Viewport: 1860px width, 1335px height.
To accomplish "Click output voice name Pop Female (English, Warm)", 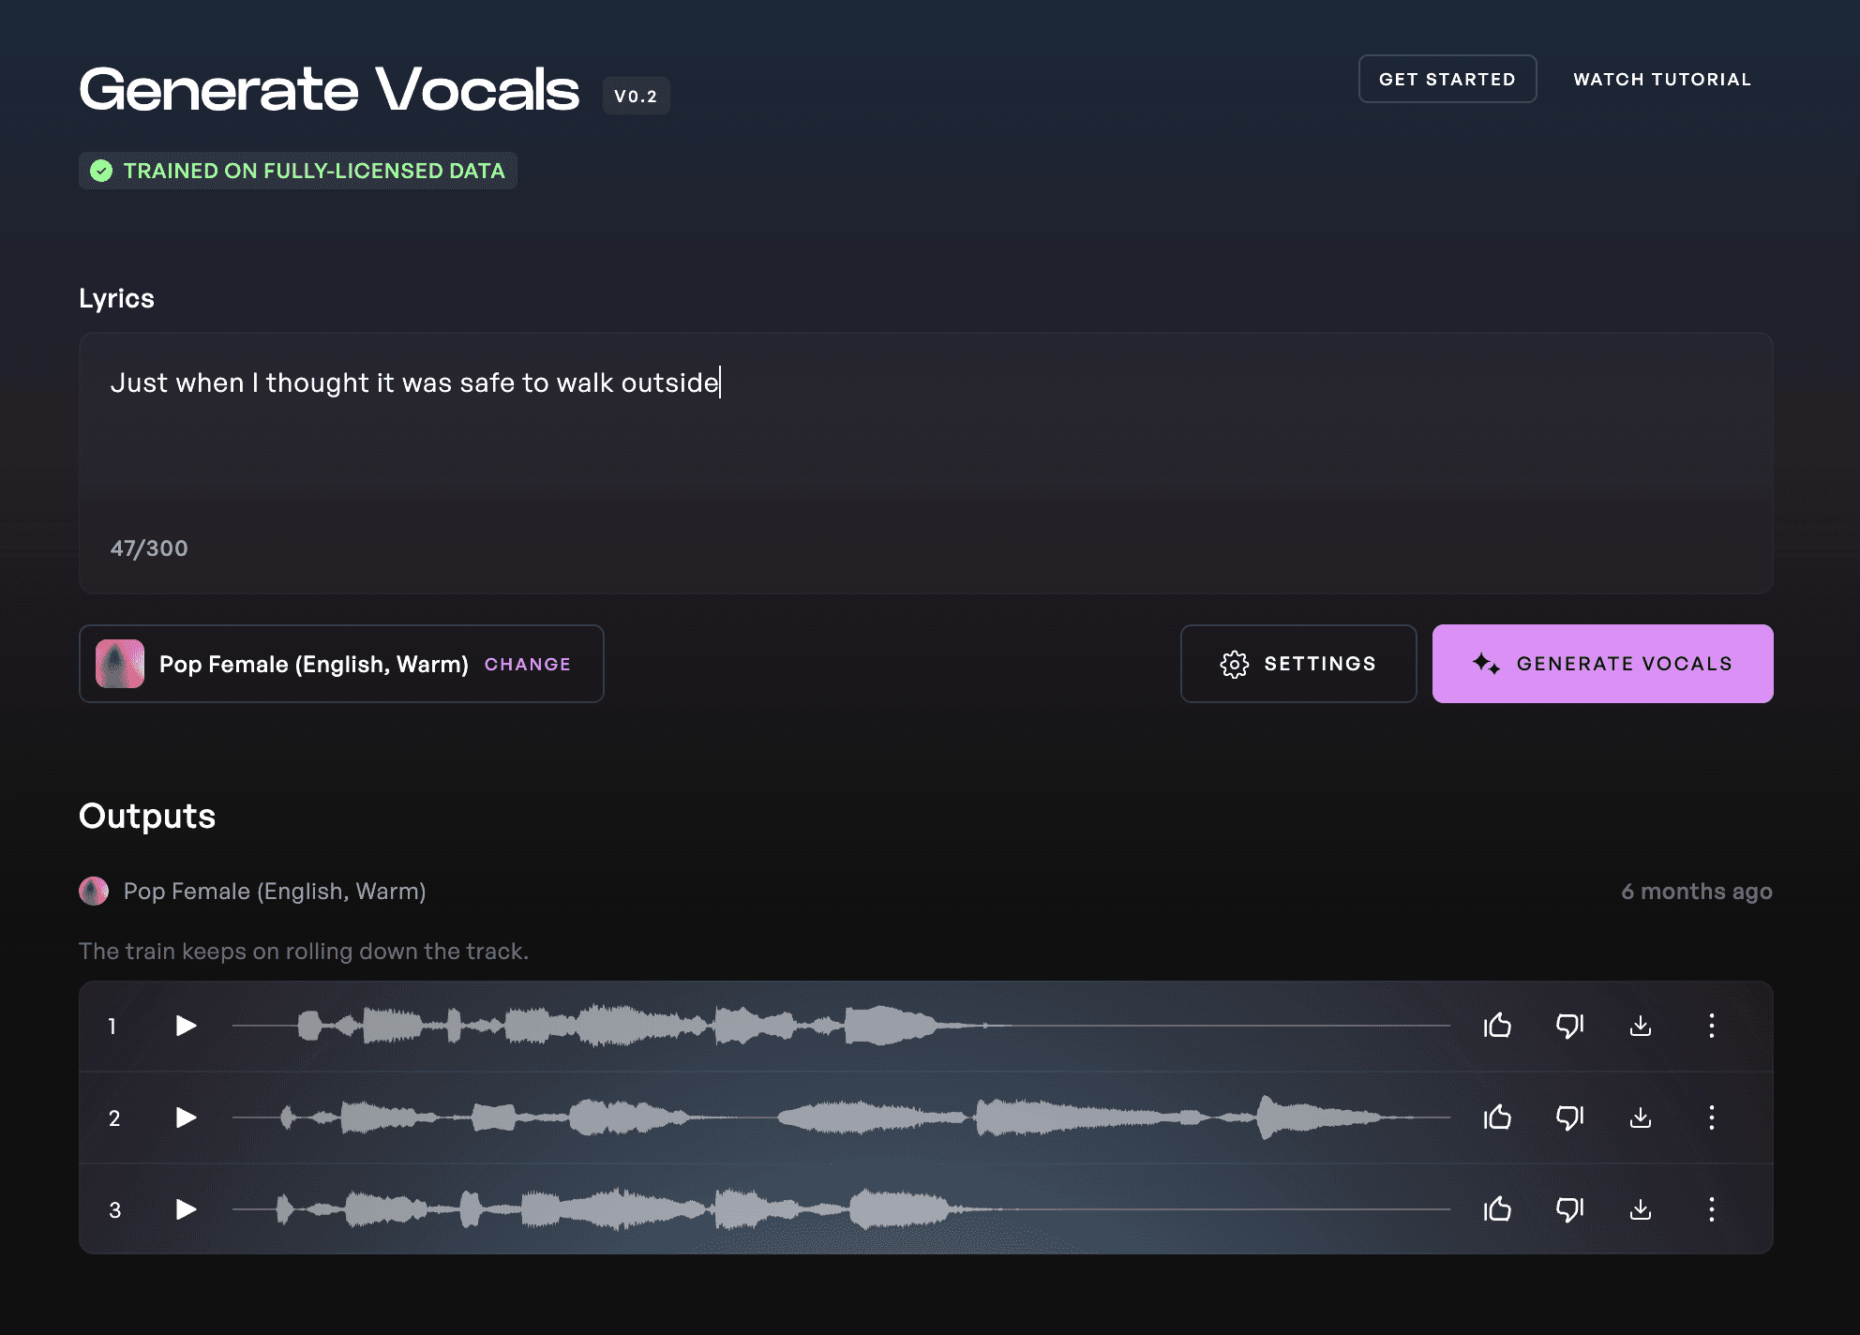I will (275, 892).
